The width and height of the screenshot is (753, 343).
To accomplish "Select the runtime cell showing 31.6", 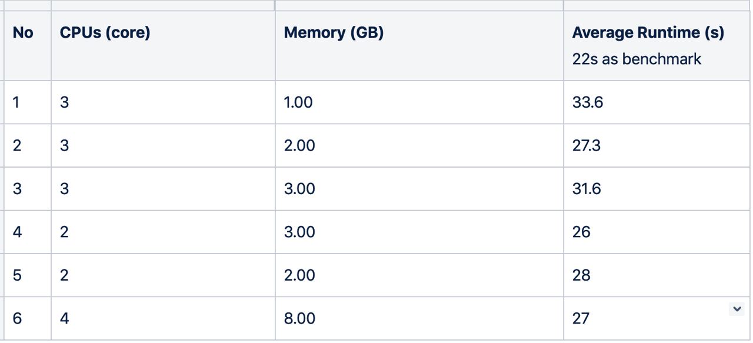I will point(657,189).
